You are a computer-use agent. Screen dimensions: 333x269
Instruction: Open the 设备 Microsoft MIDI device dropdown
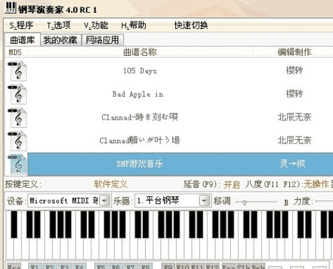tap(104, 200)
